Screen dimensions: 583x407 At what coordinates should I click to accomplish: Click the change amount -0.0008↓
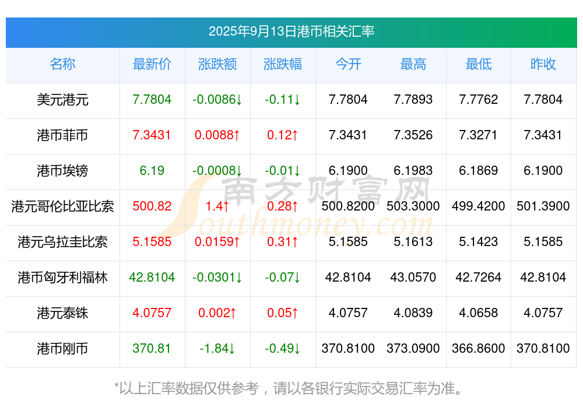(x=217, y=170)
